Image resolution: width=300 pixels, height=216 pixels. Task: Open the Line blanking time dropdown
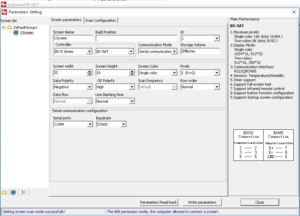click(x=132, y=101)
